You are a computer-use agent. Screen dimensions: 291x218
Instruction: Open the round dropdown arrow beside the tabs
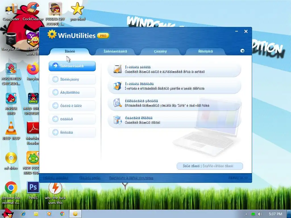242,51
